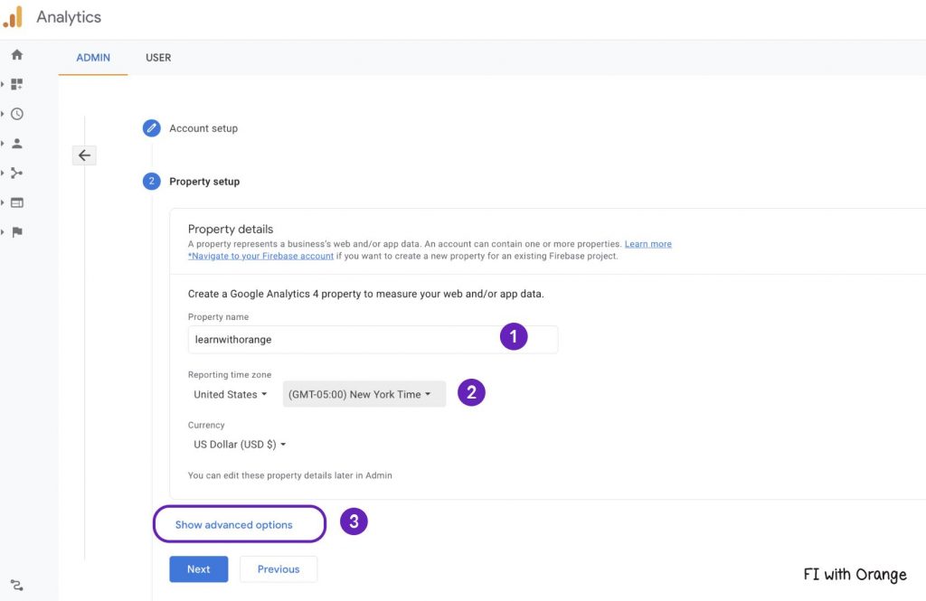Click the Property name input field

click(x=373, y=340)
